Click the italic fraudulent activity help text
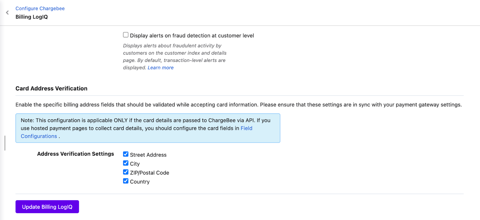Image resolution: width=480 pixels, height=220 pixels. [174, 53]
